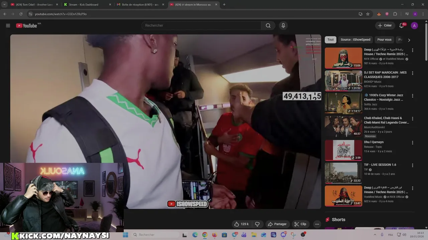Click the YouTube Rechercher search field
Screen dimensions: 428x240
point(202,26)
